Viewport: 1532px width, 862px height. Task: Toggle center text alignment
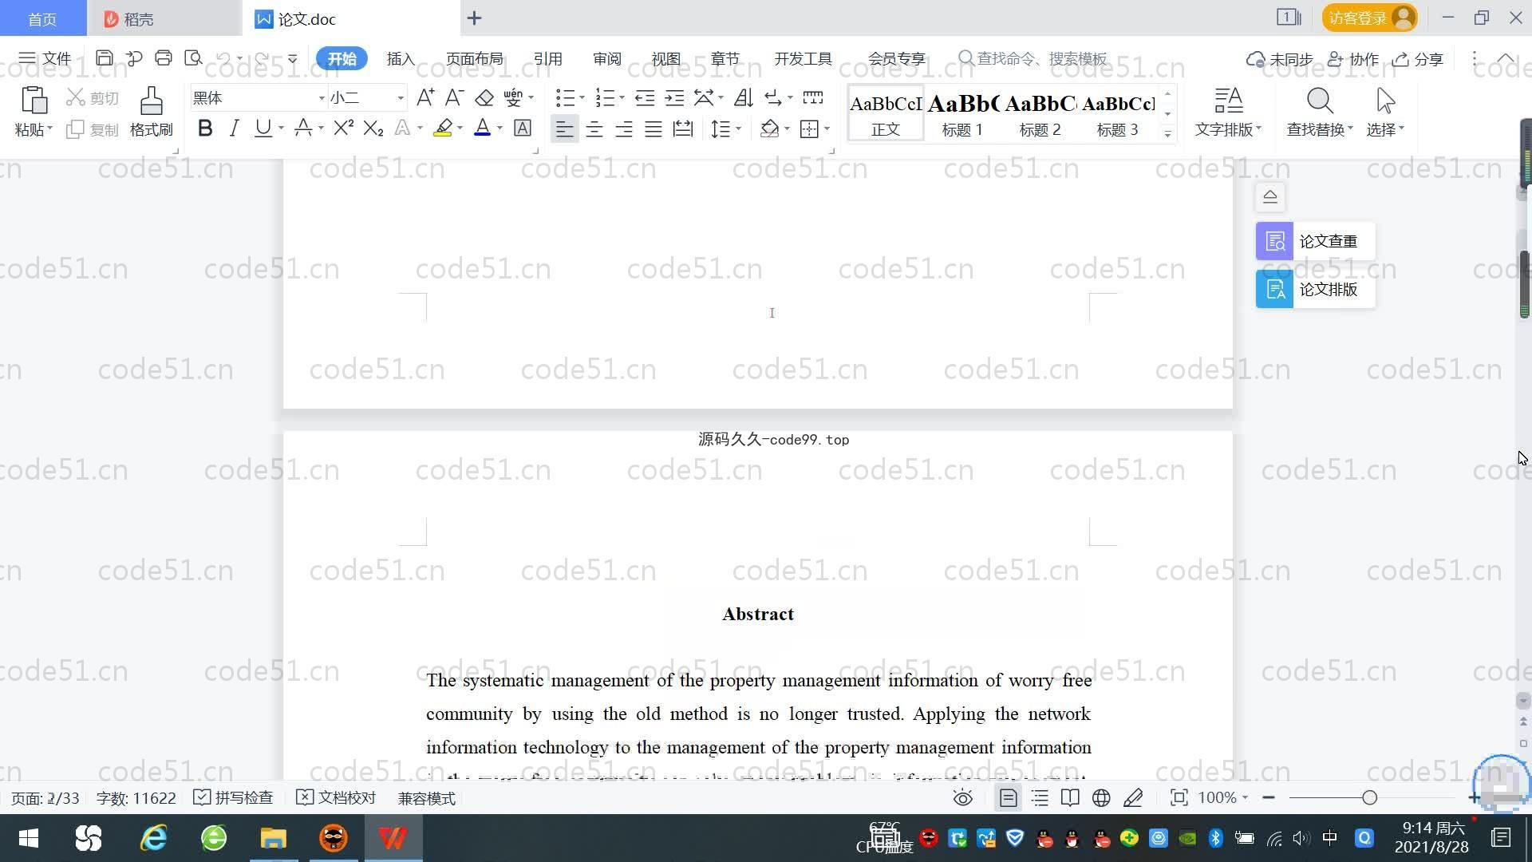594,129
